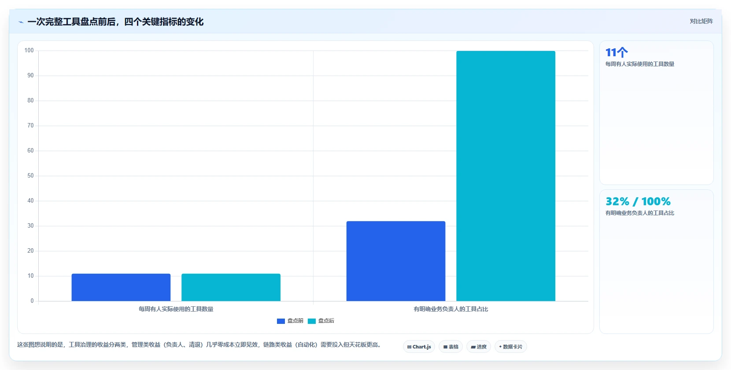This screenshot has height=370, width=731.
Task: Click the cyan 盘点后 bar for 工具数量
Action: click(231, 287)
